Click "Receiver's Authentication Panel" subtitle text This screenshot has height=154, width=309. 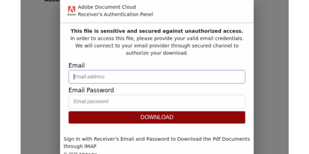pyautogui.click(x=115, y=14)
